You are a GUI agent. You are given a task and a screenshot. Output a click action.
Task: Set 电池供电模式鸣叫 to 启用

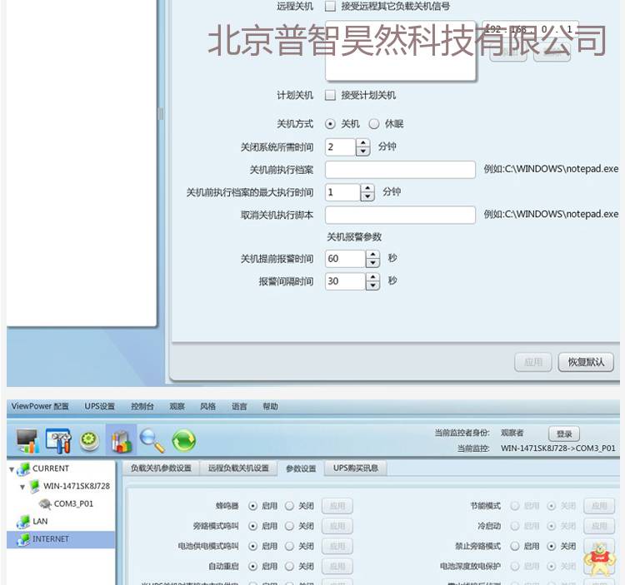(252, 546)
